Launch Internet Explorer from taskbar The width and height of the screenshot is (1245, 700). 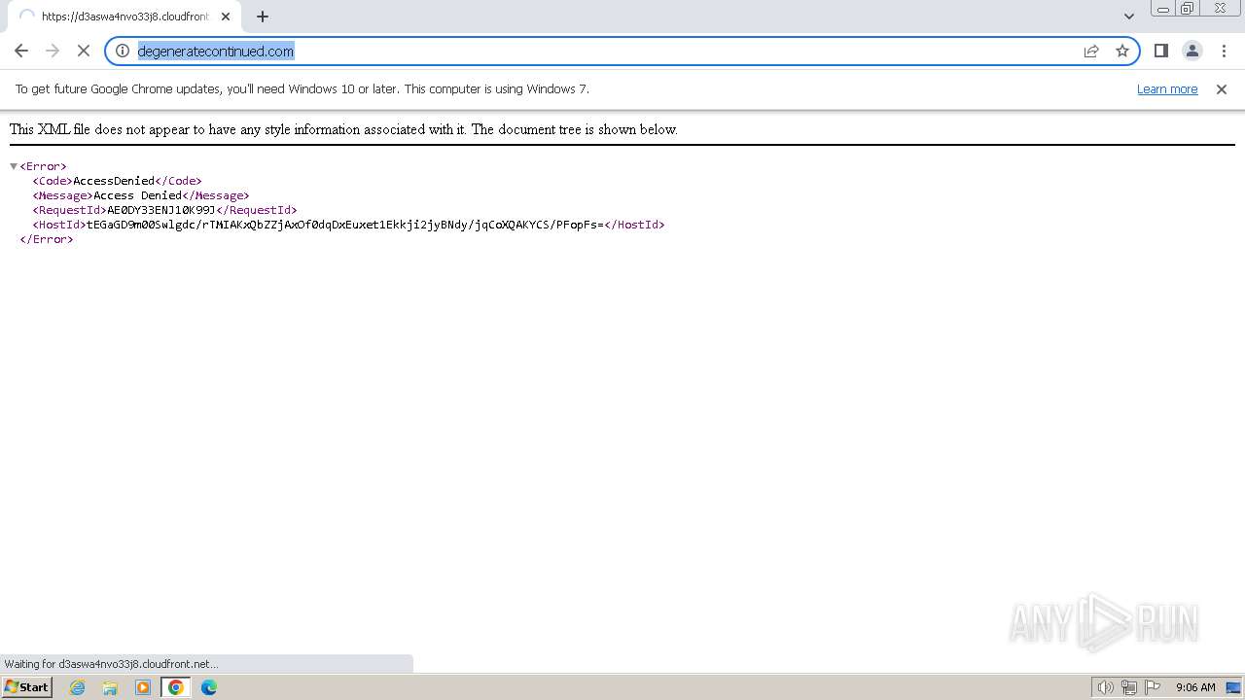pyautogui.click(x=78, y=687)
